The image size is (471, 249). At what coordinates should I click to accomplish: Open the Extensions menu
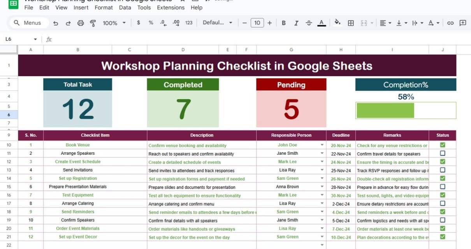tap(171, 7)
